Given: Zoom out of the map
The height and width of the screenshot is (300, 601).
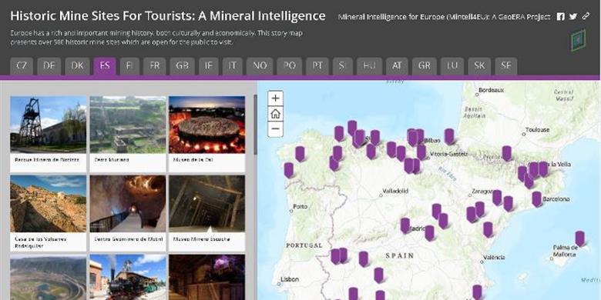Looking at the screenshot, I should [x=275, y=129].
